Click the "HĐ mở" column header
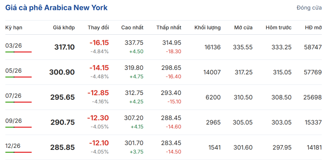 [x=313, y=28]
